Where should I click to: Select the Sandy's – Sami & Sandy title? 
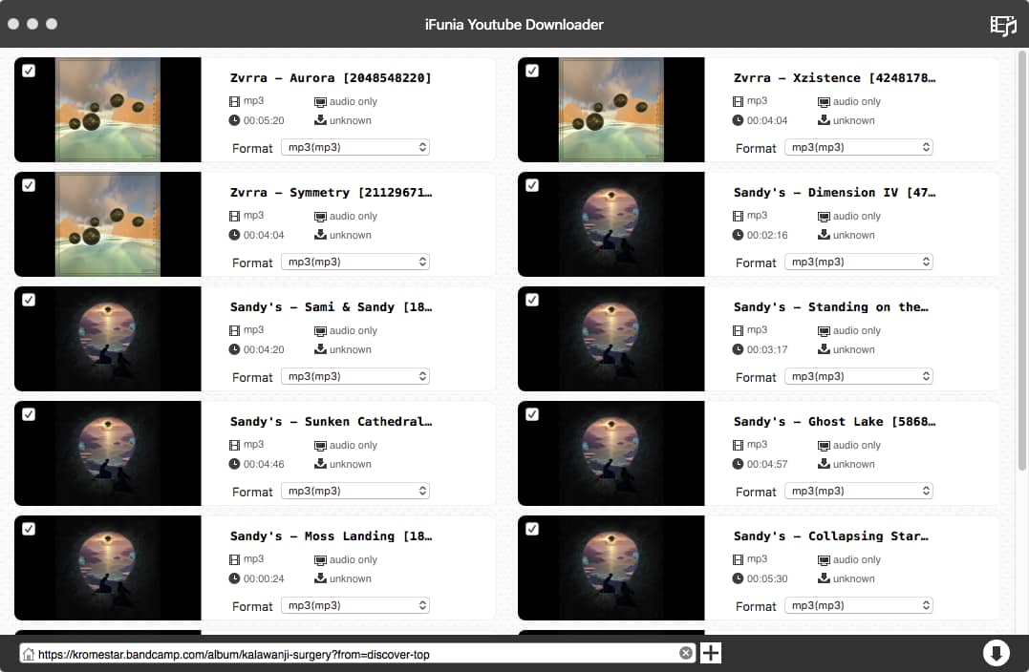pyautogui.click(x=331, y=307)
